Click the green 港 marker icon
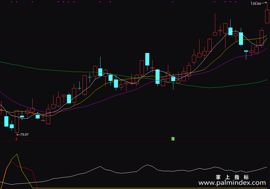This screenshot has height=189, width=270. click(x=173, y=139)
